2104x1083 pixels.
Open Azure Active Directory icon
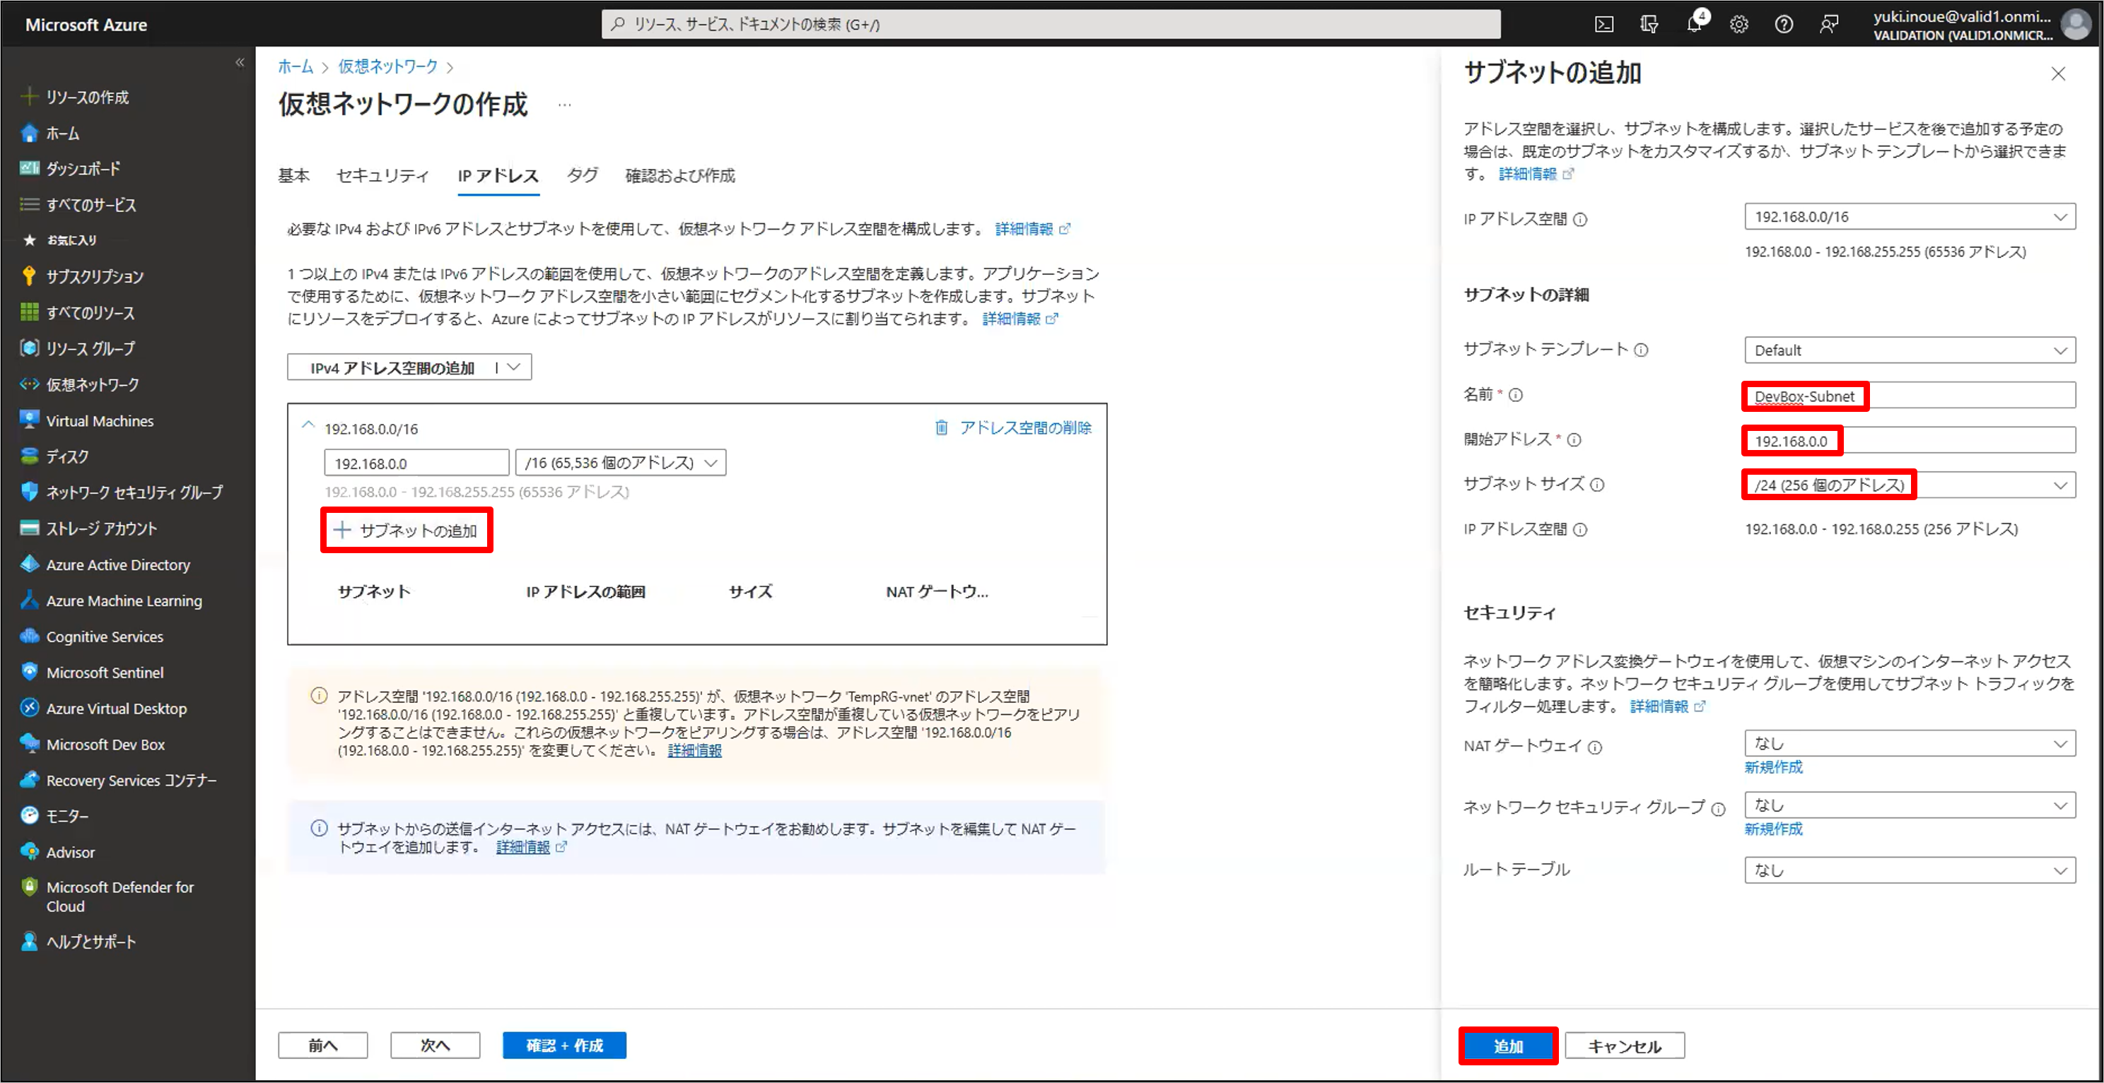[x=30, y=563]
